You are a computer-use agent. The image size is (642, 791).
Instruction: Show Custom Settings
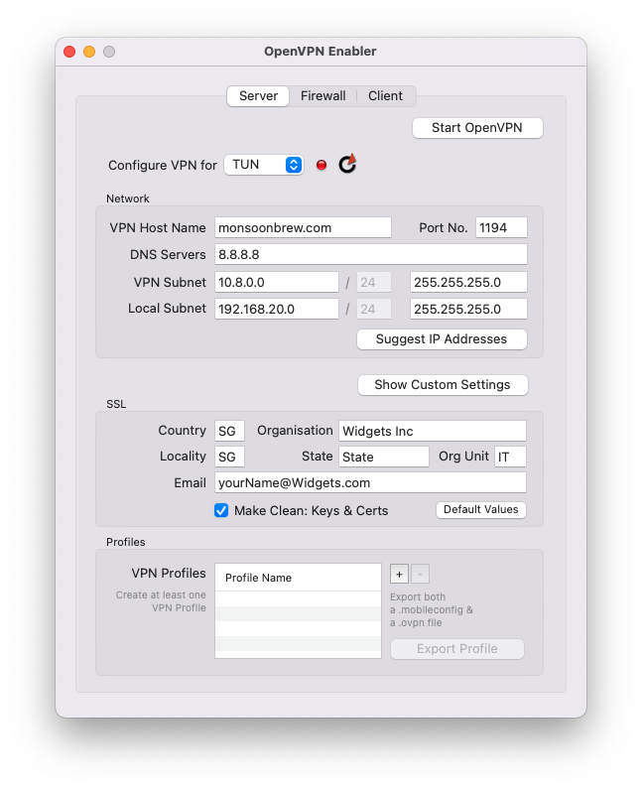pos(443,385)
